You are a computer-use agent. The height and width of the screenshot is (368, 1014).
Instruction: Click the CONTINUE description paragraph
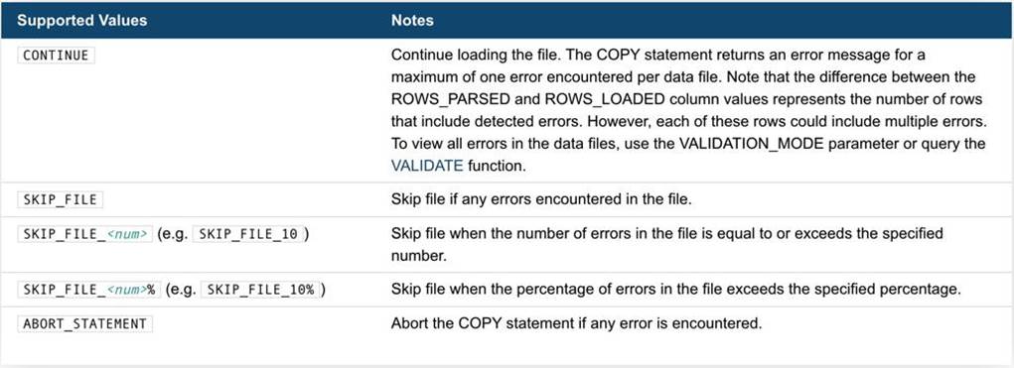pyautogui.click(x=688, y=110)
